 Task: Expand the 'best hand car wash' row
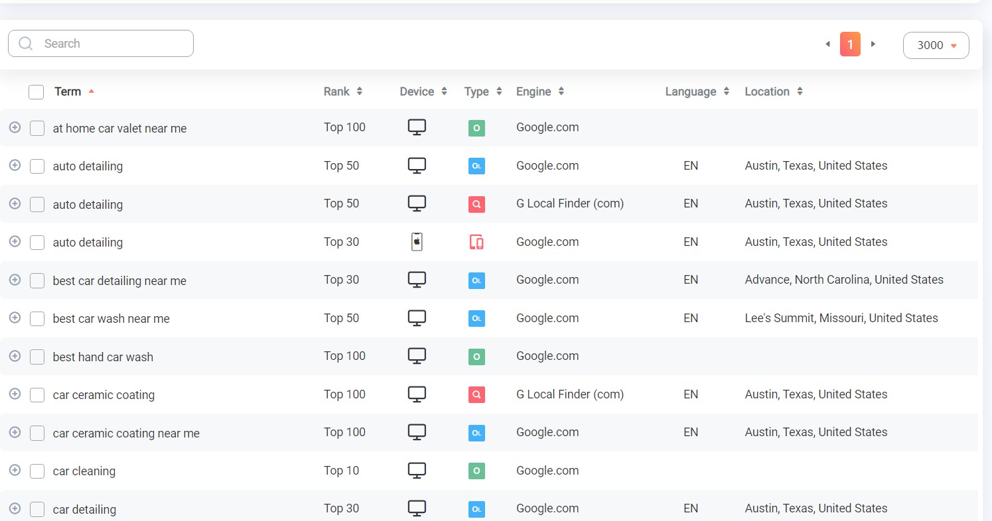[15, 356]
